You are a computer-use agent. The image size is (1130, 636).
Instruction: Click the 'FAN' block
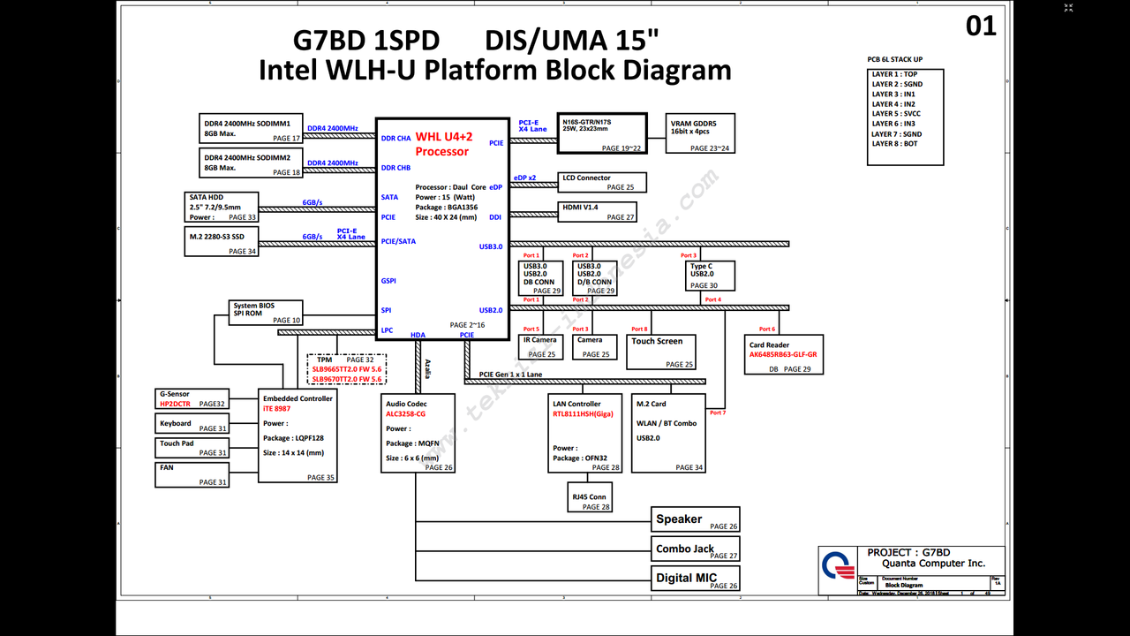192,474
